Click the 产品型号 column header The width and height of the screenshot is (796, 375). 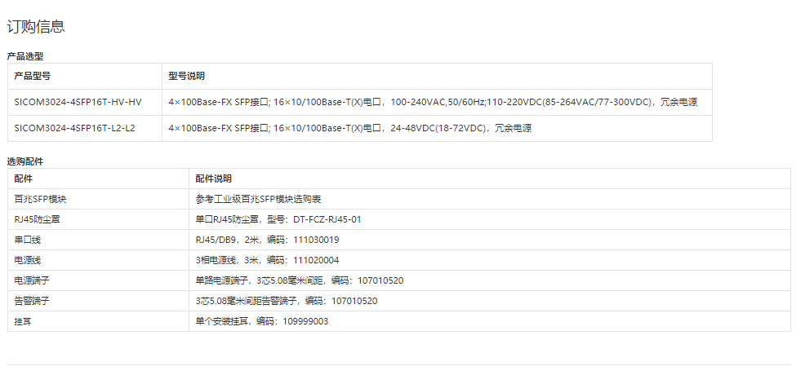[x=33, y=76]
